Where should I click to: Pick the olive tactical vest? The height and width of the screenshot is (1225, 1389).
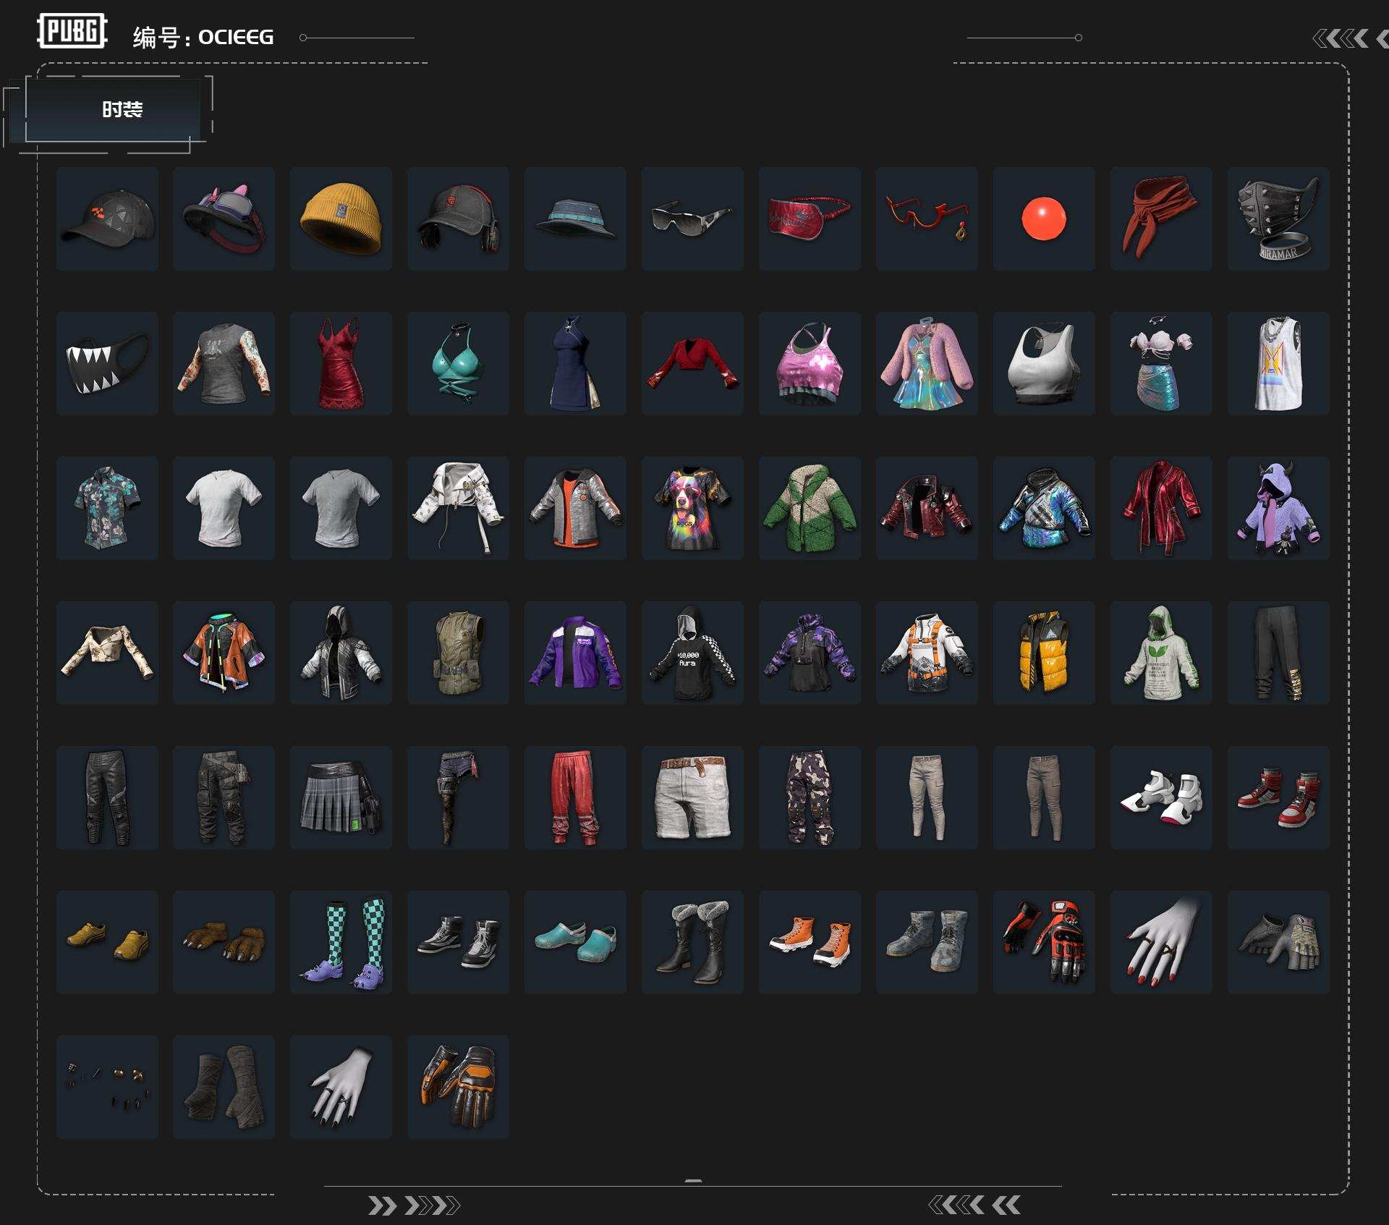(x=458, y=653)
